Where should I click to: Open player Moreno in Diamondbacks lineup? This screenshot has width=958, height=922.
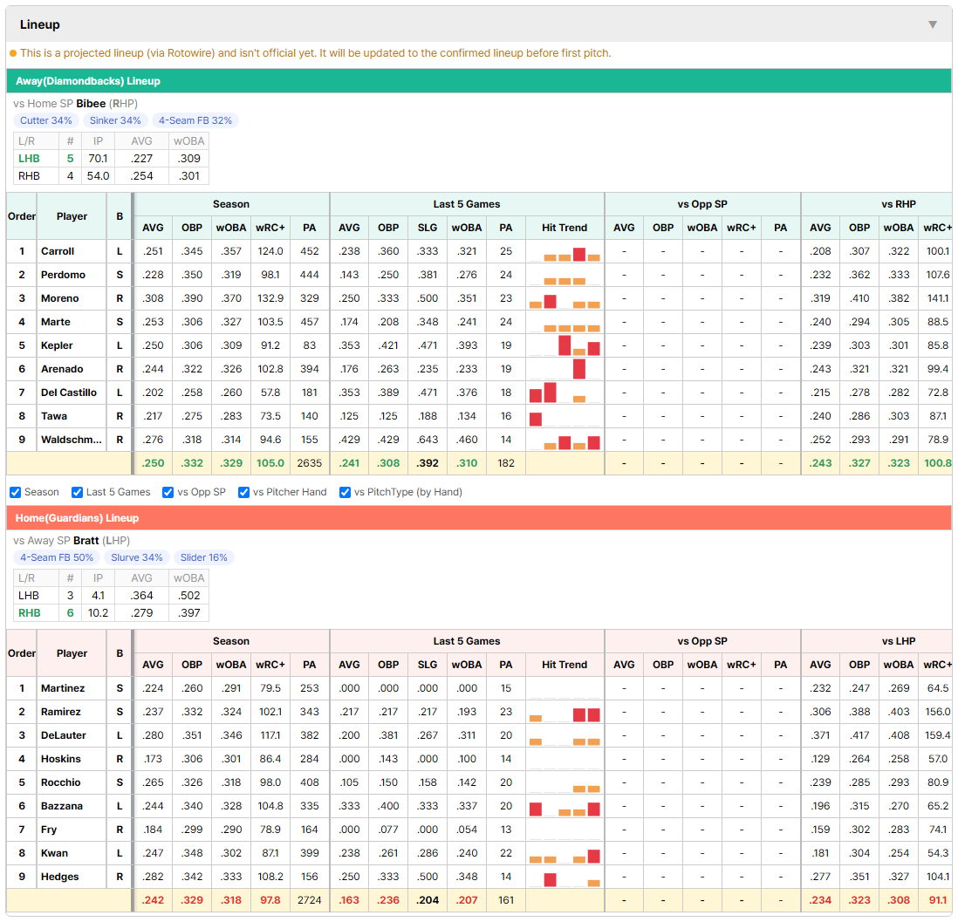(60, 299)
